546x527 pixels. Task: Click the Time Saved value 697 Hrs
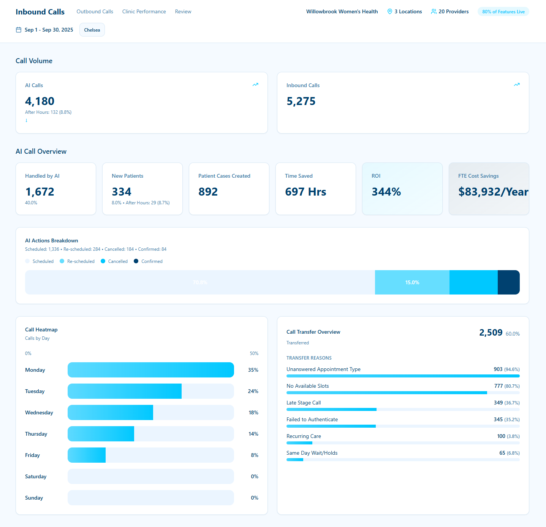pyautogui.click(x=305, y=192)
